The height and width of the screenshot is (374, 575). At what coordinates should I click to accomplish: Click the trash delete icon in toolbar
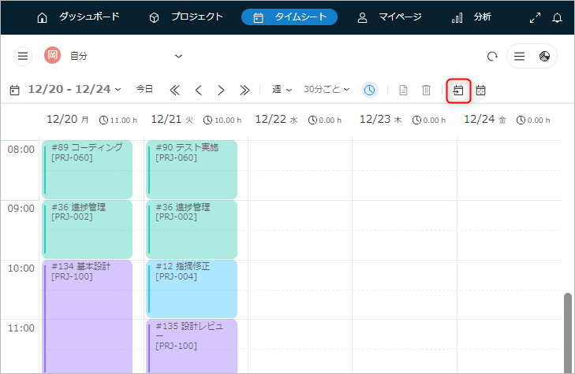point(426,91)
